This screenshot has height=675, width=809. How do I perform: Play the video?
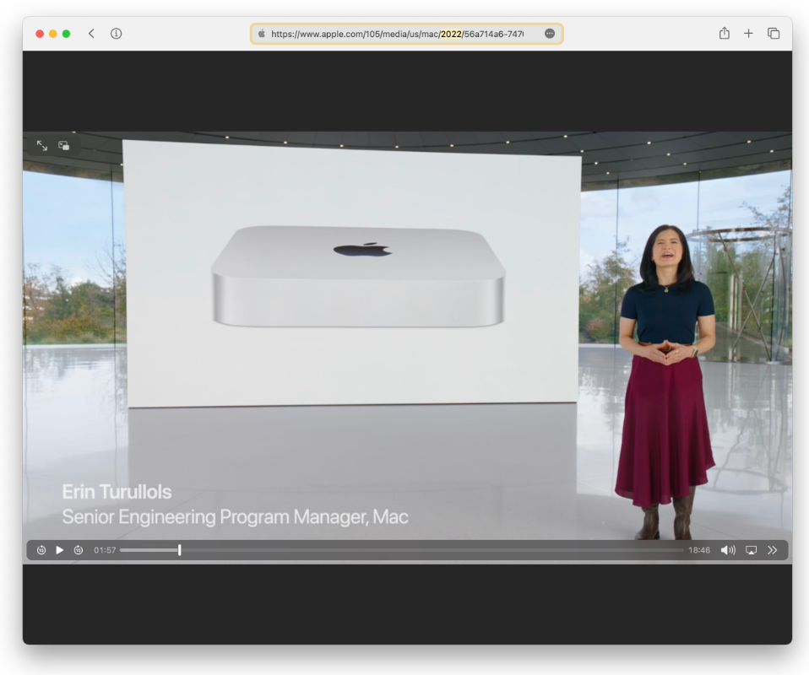[x=60, y=550]
